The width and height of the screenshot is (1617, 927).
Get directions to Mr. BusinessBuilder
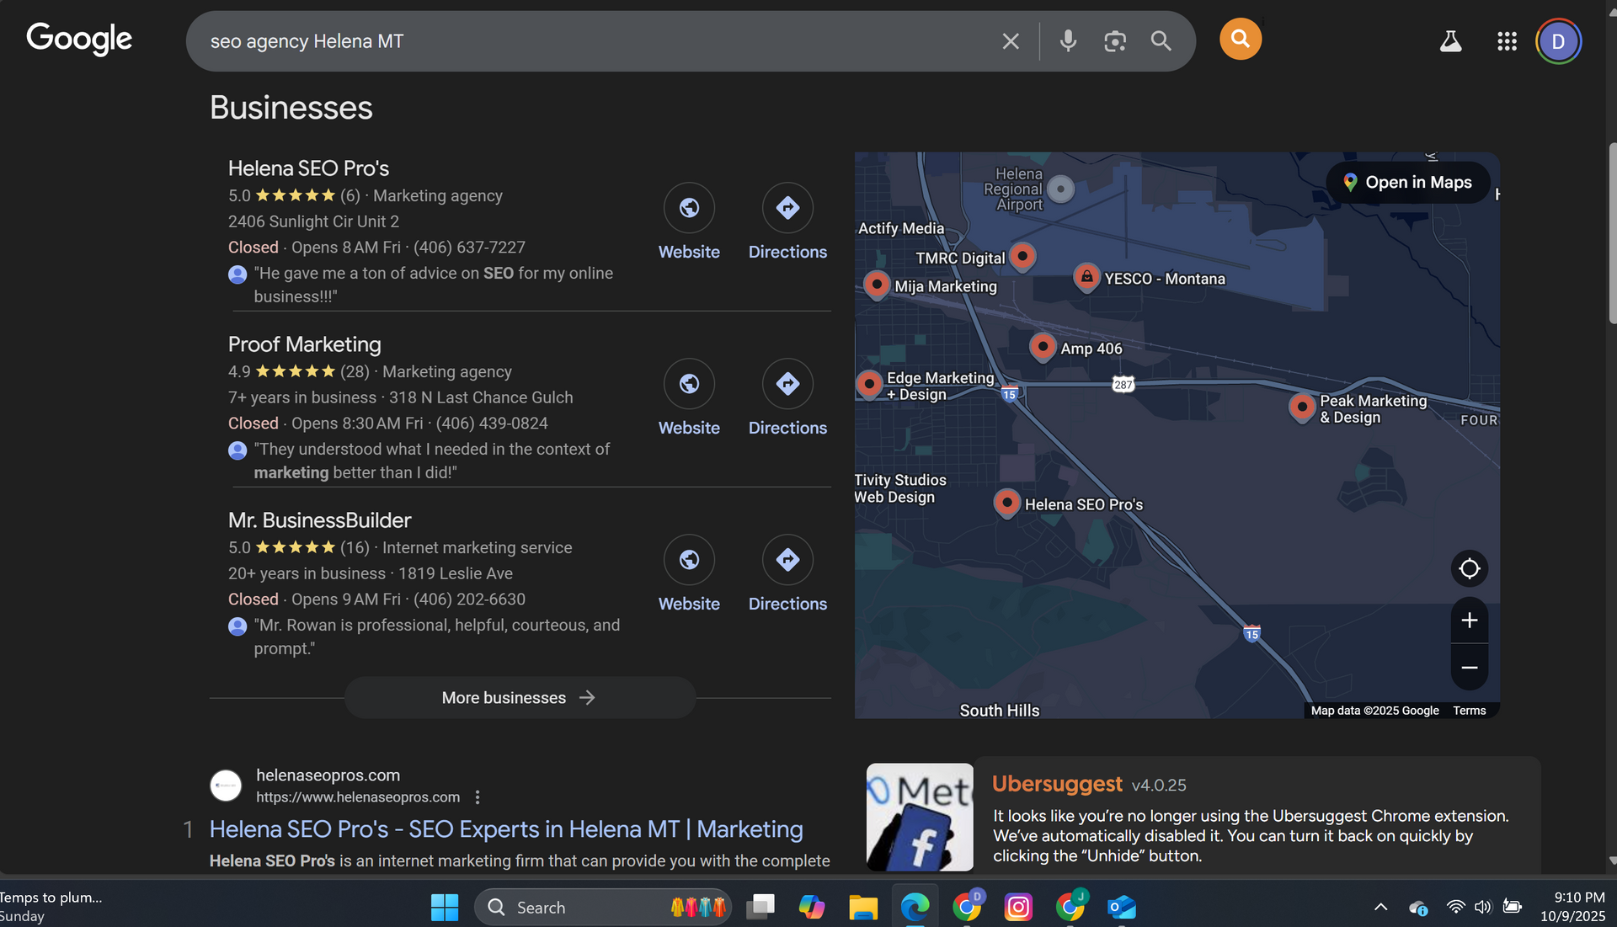click(x=787, y=560)
